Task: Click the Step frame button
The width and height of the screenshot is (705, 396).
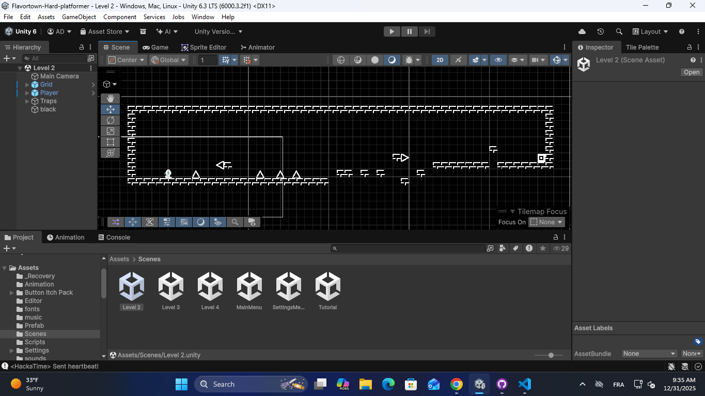Action: pos(427,31)
